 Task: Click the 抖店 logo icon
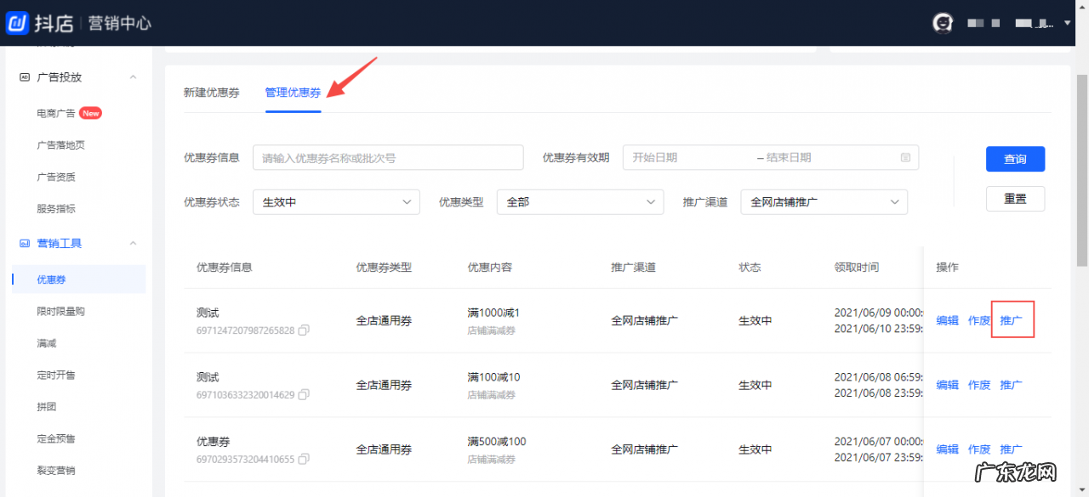(17, 23)
